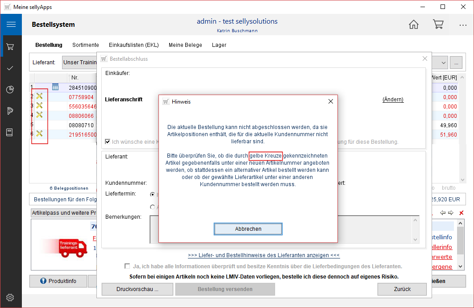Open the cart icon in header
The width and height of the screenshot is (474, 308).
(438, 25)
